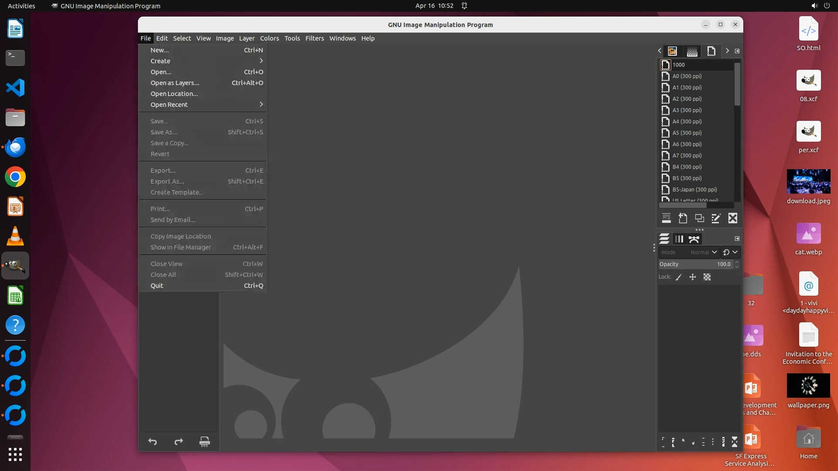
Task: Switch to the Channels tab
Action: click(x=679, y=239)
